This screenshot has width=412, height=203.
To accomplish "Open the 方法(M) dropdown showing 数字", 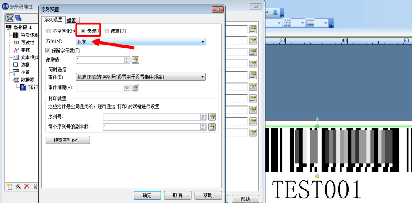I will click(141, 42).
